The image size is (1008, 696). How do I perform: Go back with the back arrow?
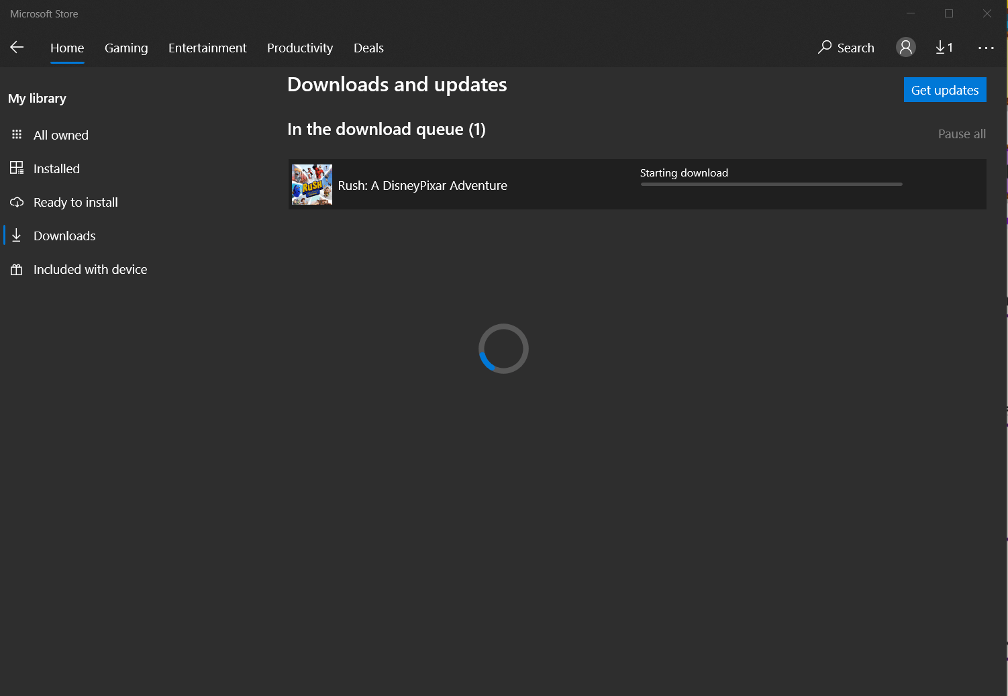[17, 47]
